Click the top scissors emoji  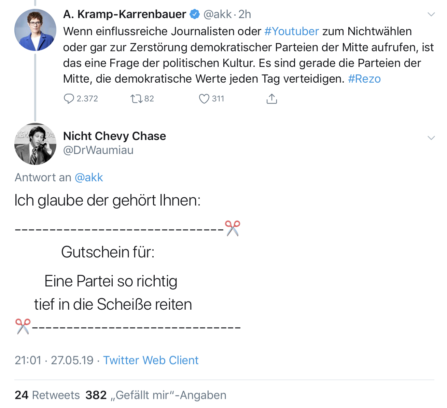click(233, 228)
